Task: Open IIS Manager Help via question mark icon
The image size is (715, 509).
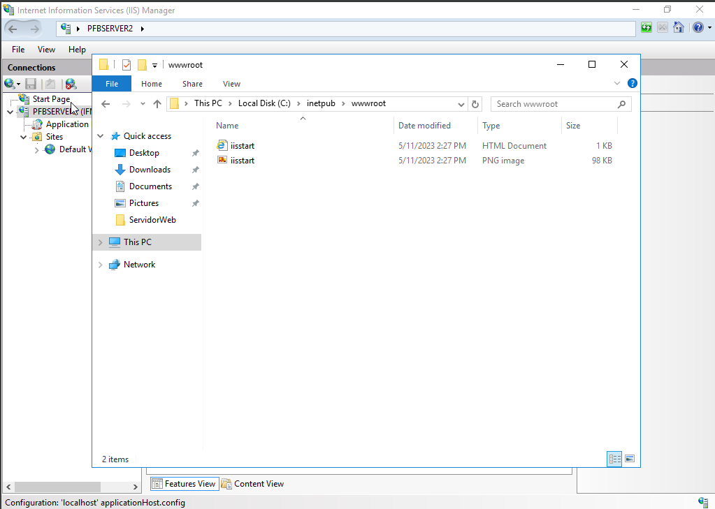Action: pos(697,27)
